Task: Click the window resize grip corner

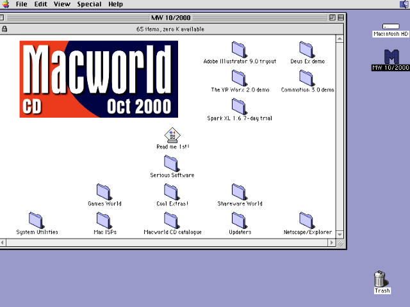Action: point(340,243)
